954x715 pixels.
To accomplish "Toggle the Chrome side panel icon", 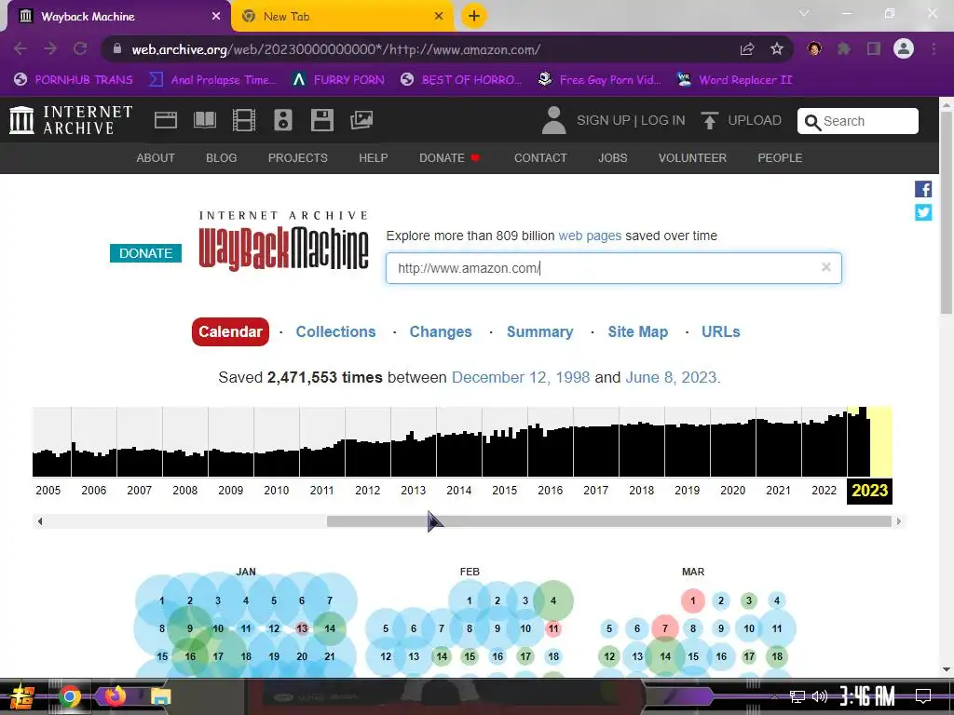I will pyautogui.click(x=874, y=48).
